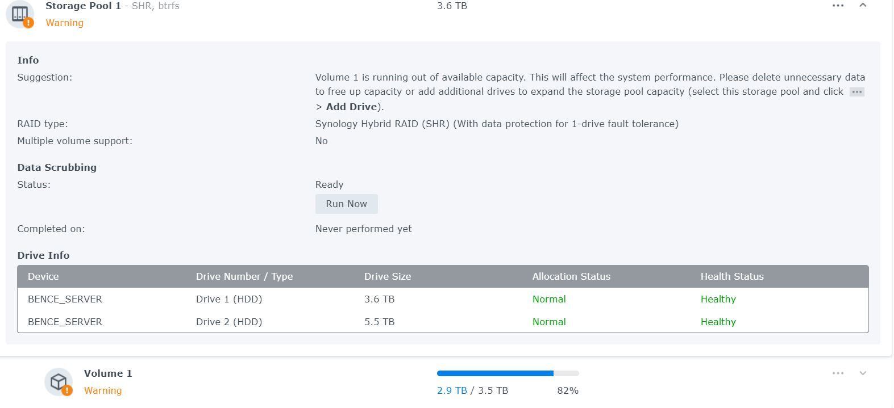Select the Drive 2 (HDD) row
894x408 pixels.
click(x=229, y=322)
